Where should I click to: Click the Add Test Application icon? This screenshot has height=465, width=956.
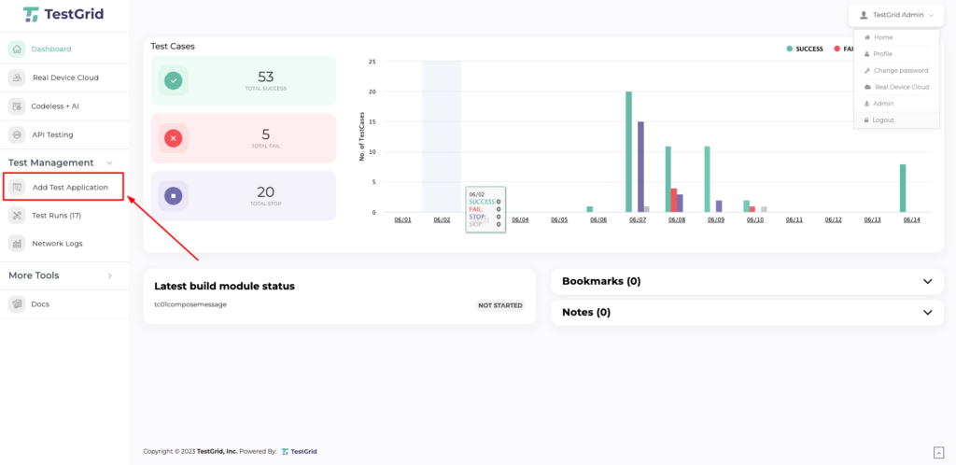[17, 187]
